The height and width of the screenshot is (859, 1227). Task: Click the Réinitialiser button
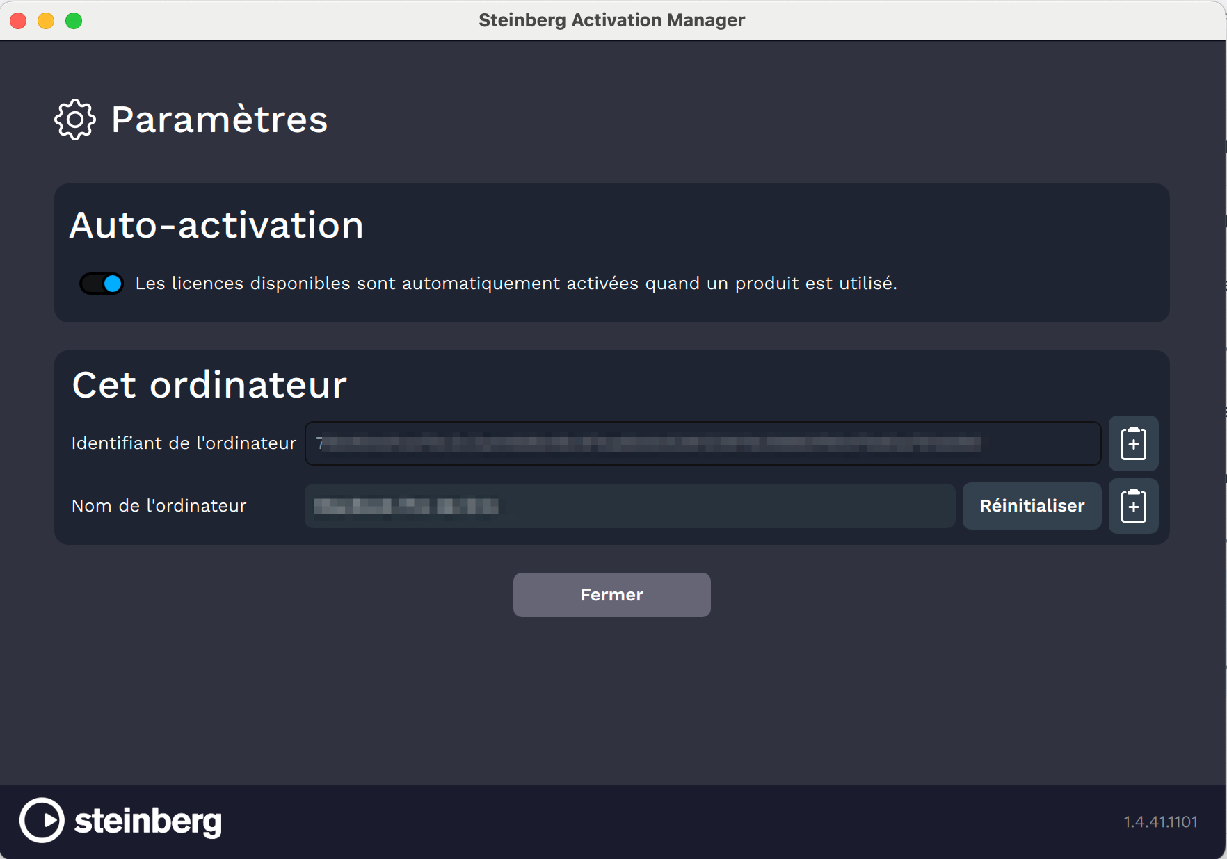(1032, 506)
